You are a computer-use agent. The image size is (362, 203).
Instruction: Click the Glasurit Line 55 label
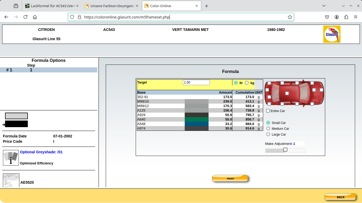[x=46, y=39]
